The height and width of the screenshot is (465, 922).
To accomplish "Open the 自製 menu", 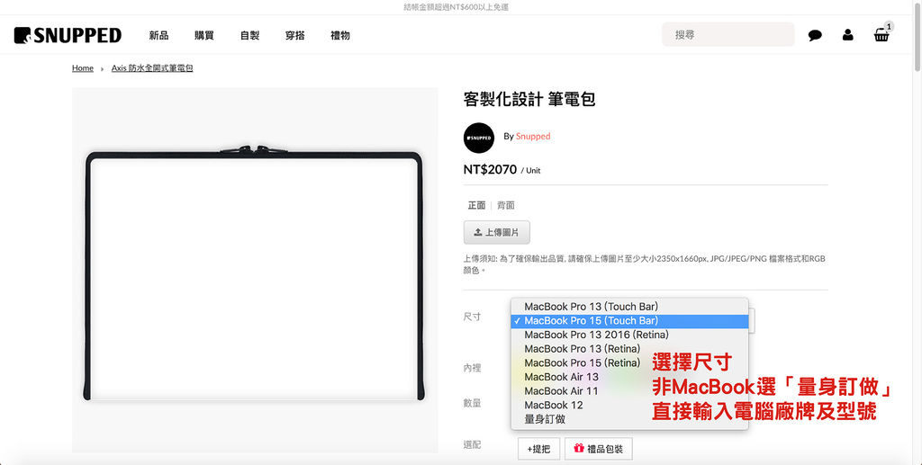I will pos(250,35).
